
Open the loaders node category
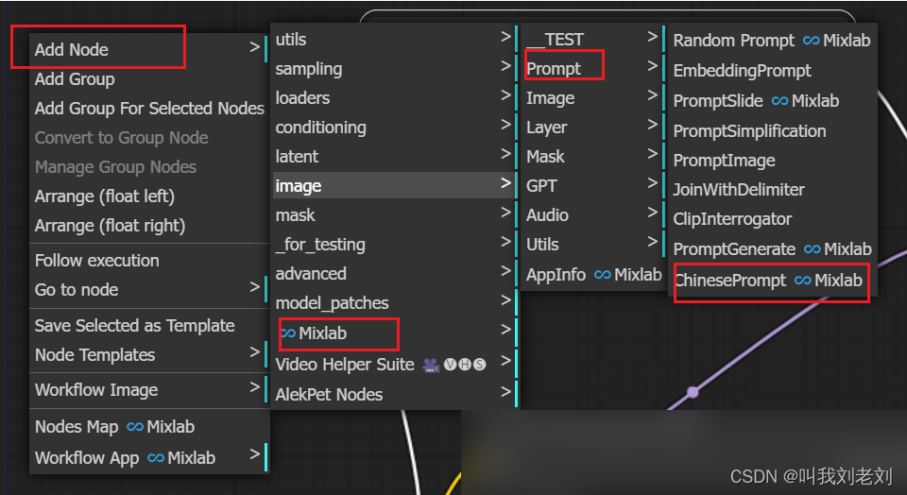click(x=393, y=97)
